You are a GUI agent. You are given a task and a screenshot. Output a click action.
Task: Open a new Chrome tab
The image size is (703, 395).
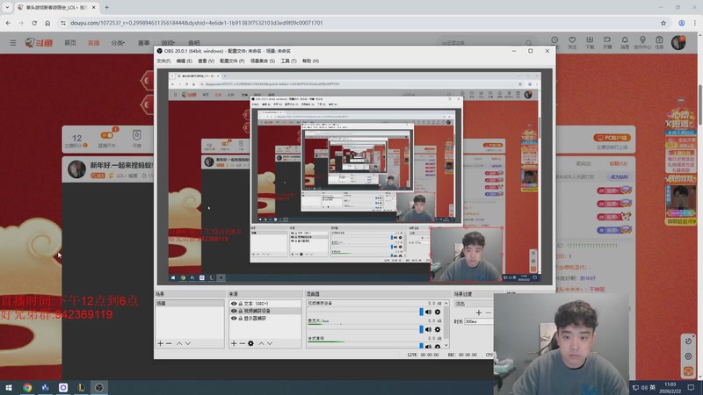click(106, 7)
